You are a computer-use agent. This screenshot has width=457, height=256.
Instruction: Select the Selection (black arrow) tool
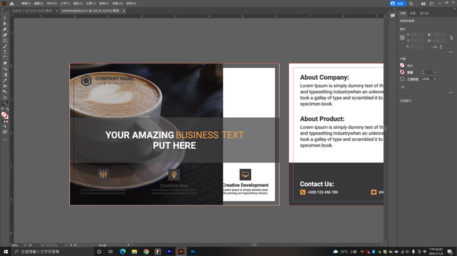[x=5, y=18]
